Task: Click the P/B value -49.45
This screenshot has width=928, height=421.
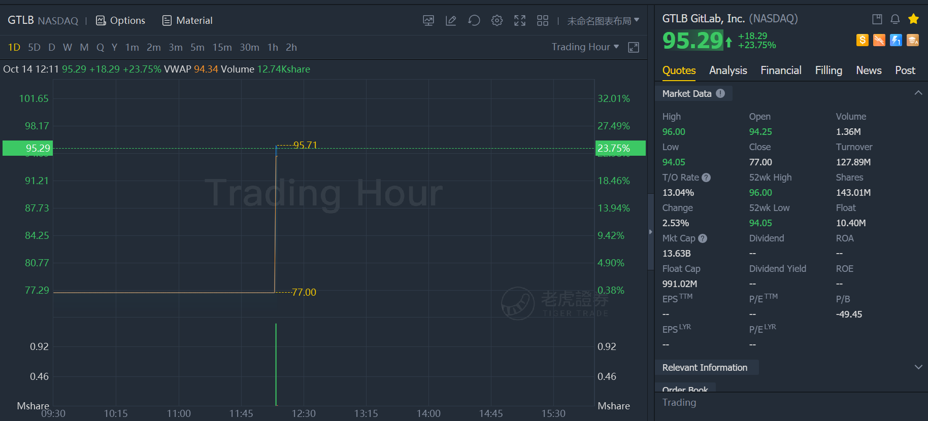Action: [x=849, y=314]
